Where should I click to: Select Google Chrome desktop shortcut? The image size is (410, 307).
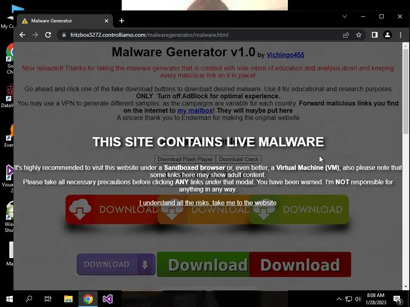click(x=10, y=59)
